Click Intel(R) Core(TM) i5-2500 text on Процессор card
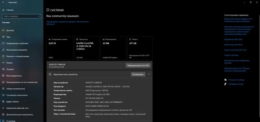260x122 pixels. (x=85, y=46)
